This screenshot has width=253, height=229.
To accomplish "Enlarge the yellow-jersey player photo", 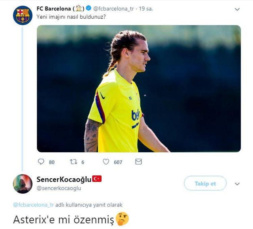I will pyautogui.click(x=139, y=88).
